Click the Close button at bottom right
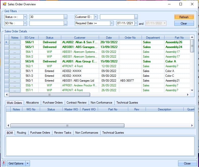This screenshot has width=199, height=167. coord(187,163)
